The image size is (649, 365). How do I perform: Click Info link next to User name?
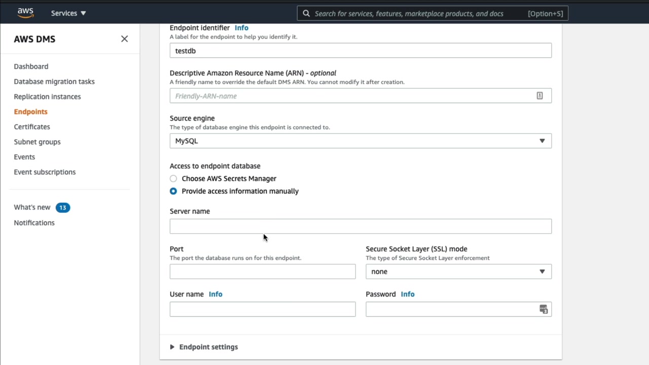(x=215, y=294)
